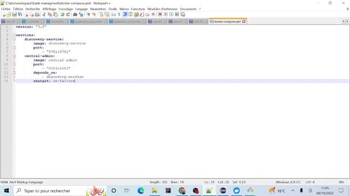Save the current document with the floppy icon
Image resolution: width=350 pixels, height=196 pixels.
pos(14,15)
